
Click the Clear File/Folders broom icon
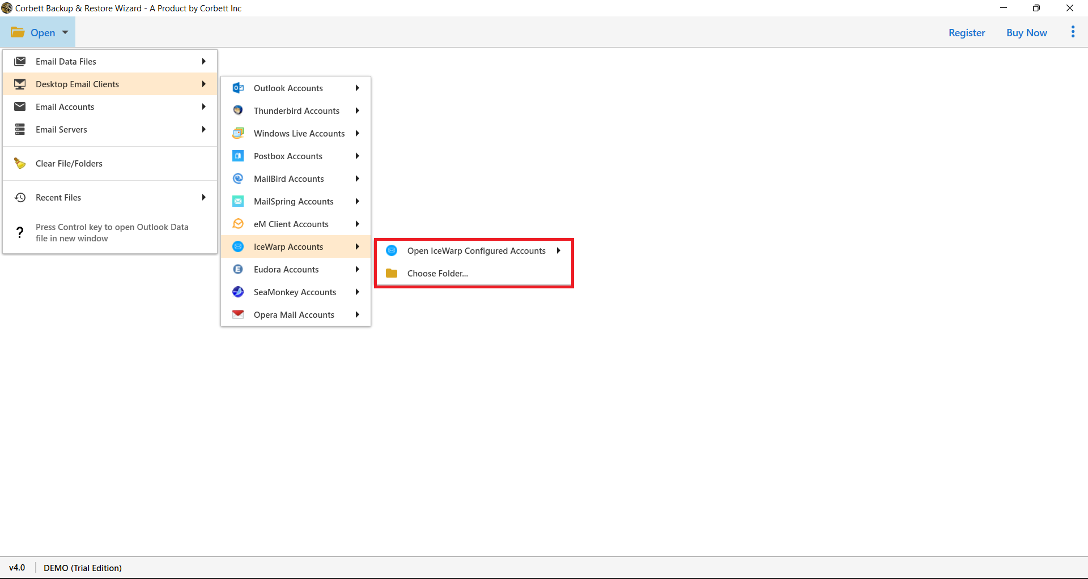pos(20,163)
